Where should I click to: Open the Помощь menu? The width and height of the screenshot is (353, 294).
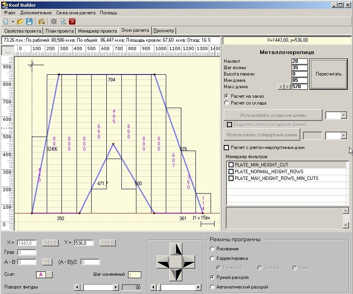pyautogui.click(x=109, y=13)
